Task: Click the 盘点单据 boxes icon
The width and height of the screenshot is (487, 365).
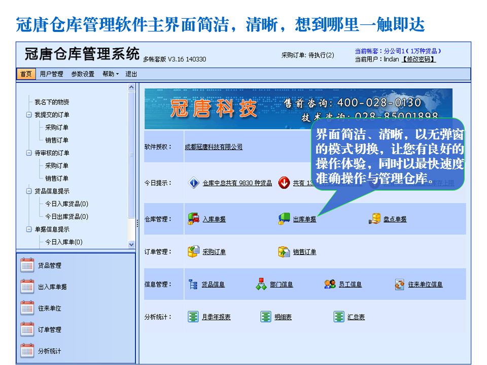Action: tap(374, 218)
